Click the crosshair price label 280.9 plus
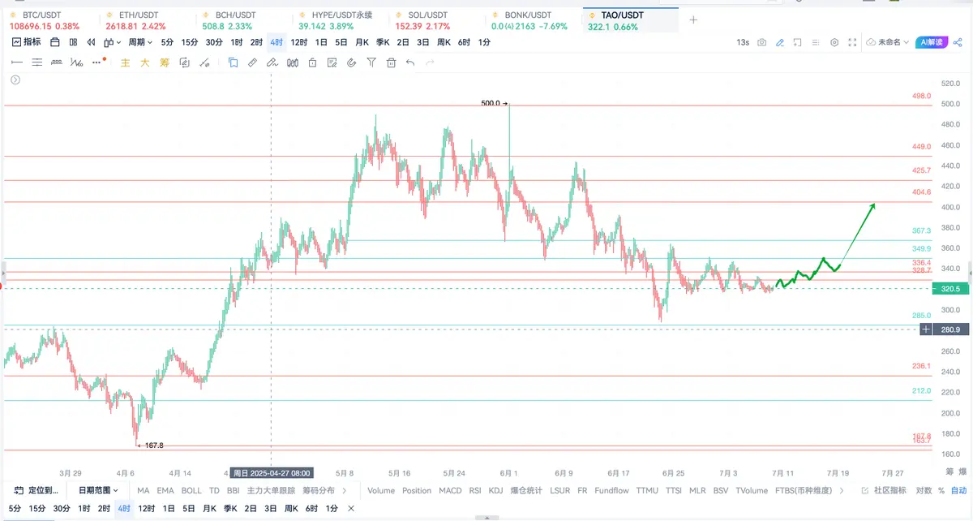 tap(925, 329)
